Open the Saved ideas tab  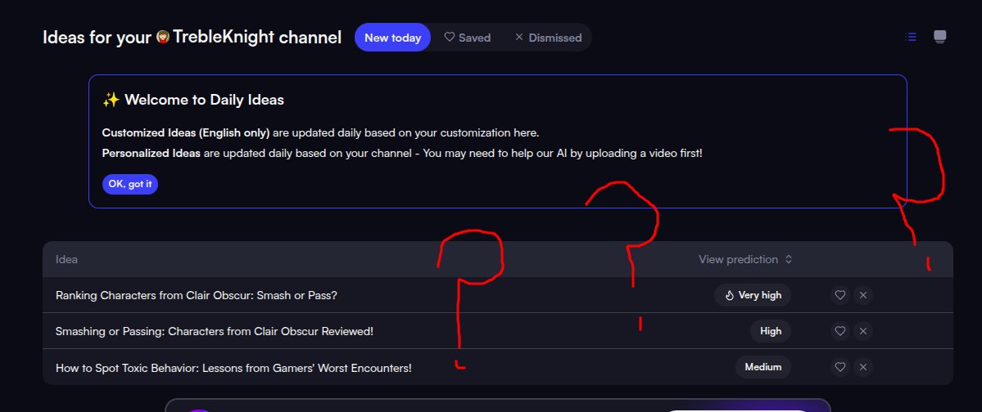tap(467, 38)
